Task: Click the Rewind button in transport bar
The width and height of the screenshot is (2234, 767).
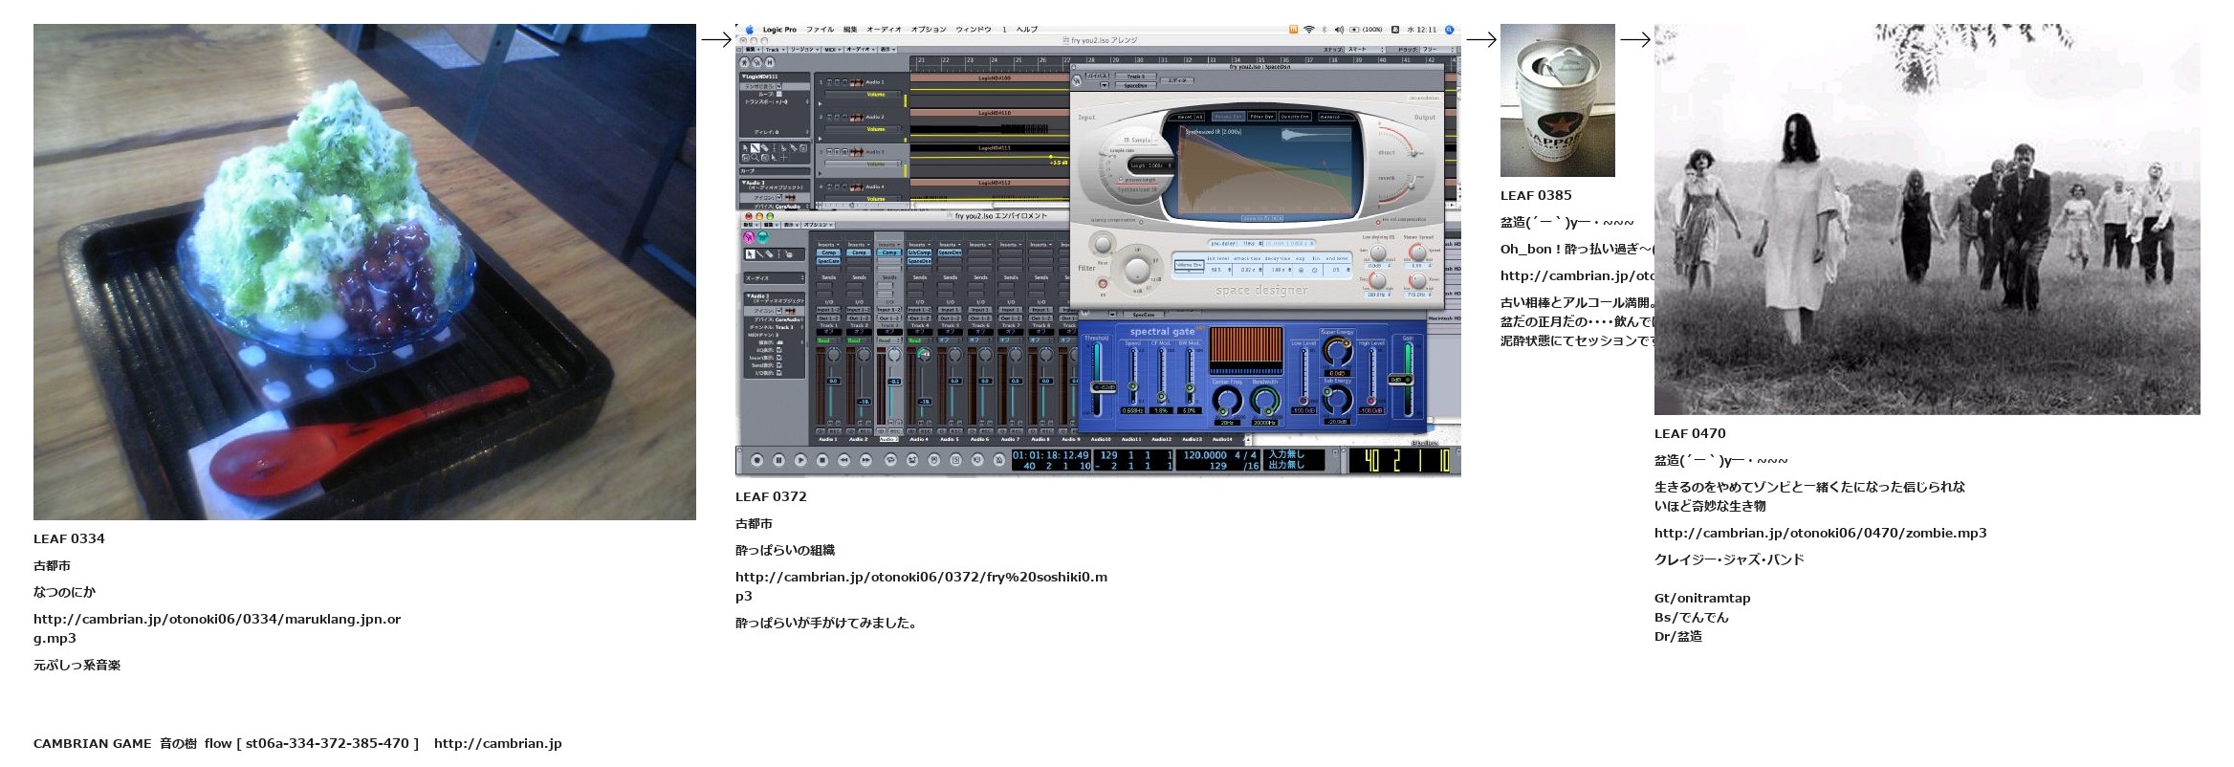Action: coord(843,460)
